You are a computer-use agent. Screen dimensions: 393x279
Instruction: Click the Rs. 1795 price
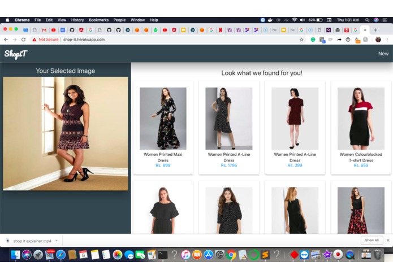click(229, 165)
